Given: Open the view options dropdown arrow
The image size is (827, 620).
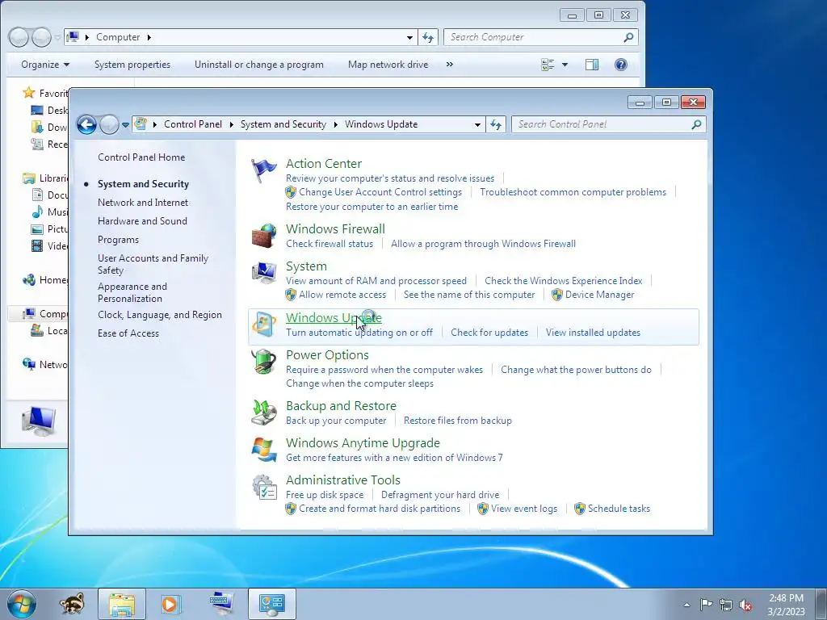Looking at the screenshot, I should [565, 65].
